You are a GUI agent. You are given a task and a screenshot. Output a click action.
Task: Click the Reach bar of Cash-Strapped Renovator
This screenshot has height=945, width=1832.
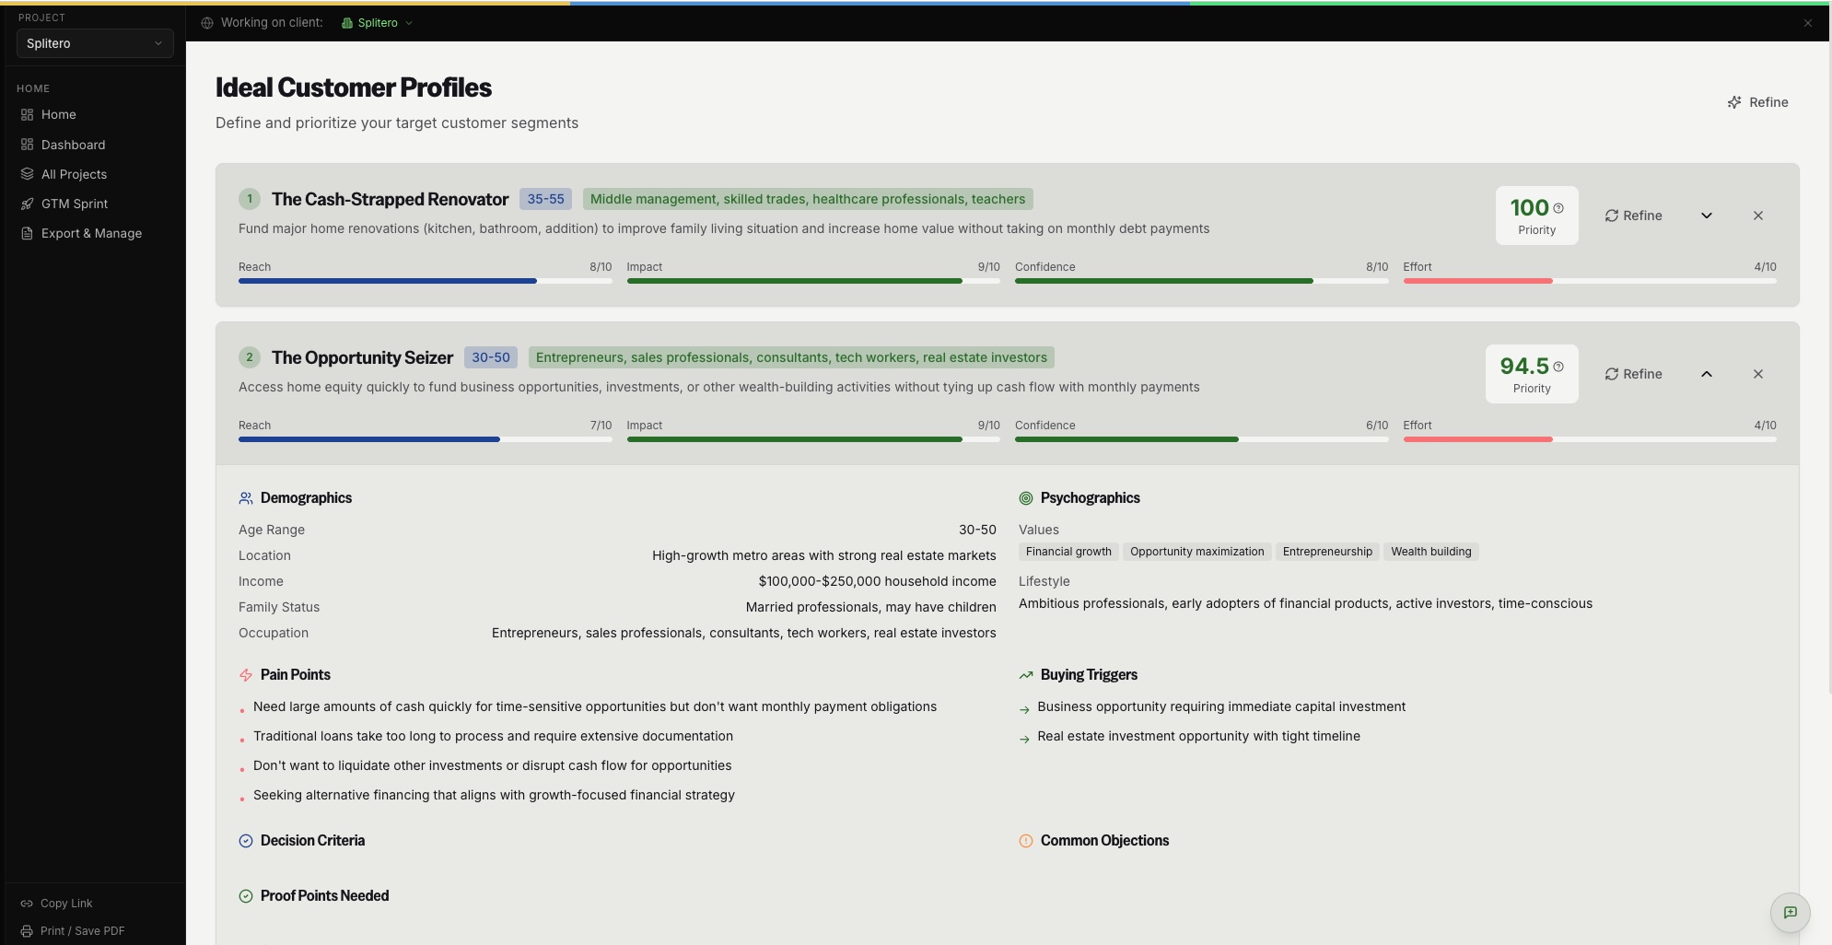click(x=425, y=281)
